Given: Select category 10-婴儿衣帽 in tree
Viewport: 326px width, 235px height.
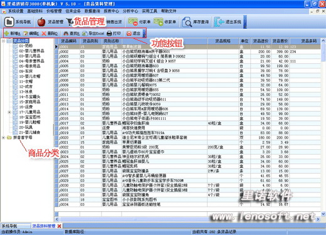Looking at the screenshot, I should [29, 76].
